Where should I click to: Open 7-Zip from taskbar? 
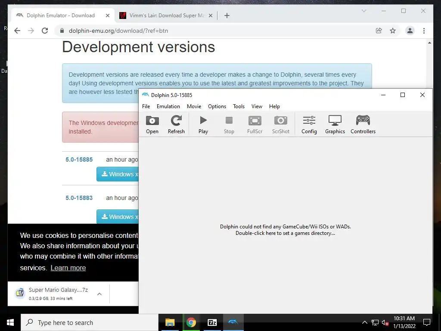click(212, 322)
